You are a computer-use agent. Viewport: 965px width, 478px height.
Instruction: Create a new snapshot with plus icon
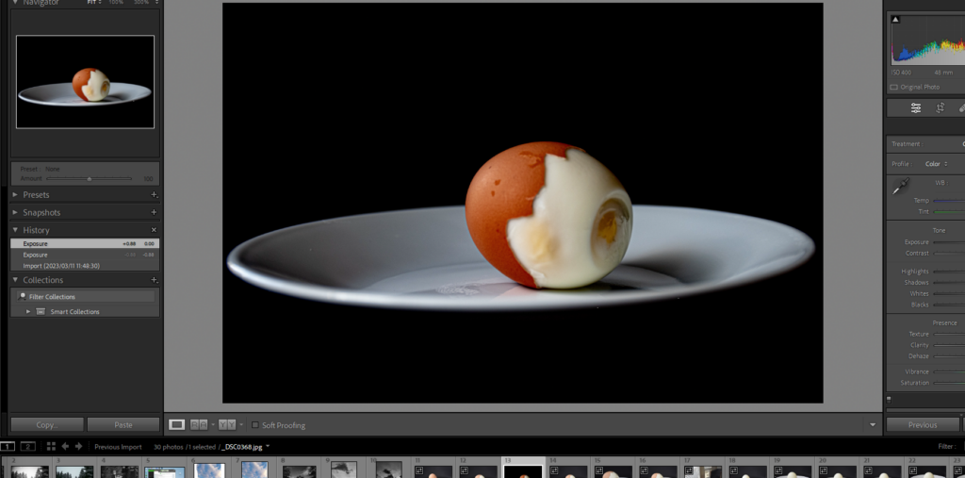click(154, 213)
